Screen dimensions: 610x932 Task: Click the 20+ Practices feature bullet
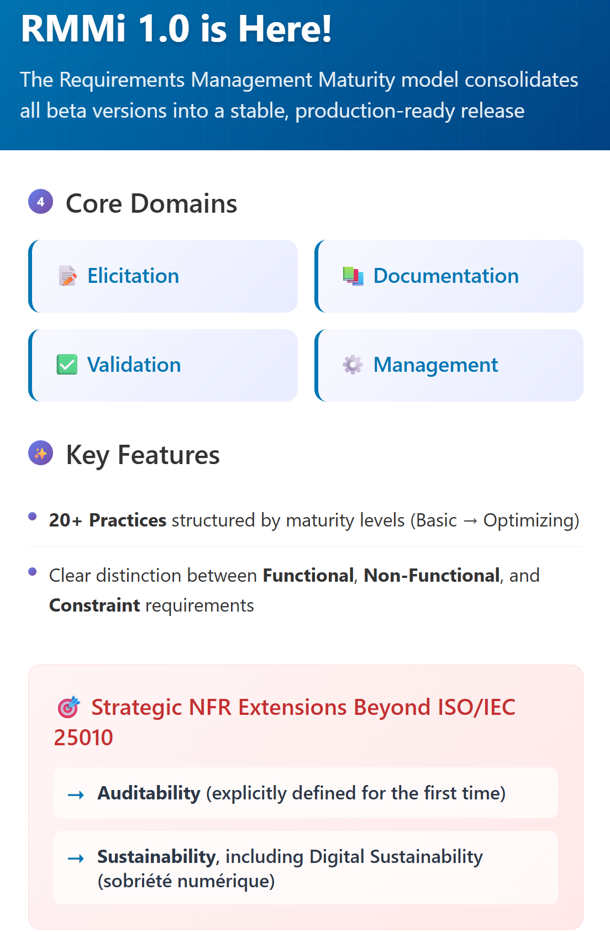[x=313, y=520]
